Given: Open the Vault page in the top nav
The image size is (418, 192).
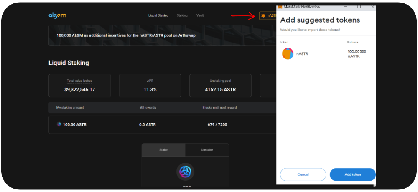Looking at the screenshot, I should click(200, 15).
